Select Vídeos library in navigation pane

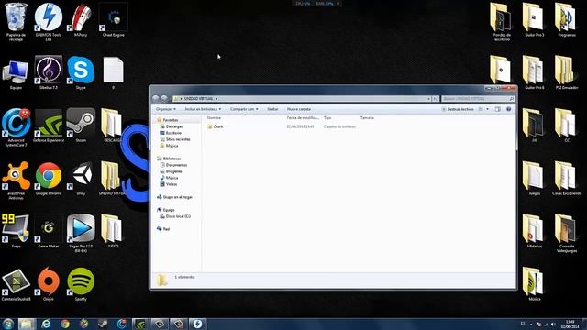pyautogui.click(x=169, y=184)
